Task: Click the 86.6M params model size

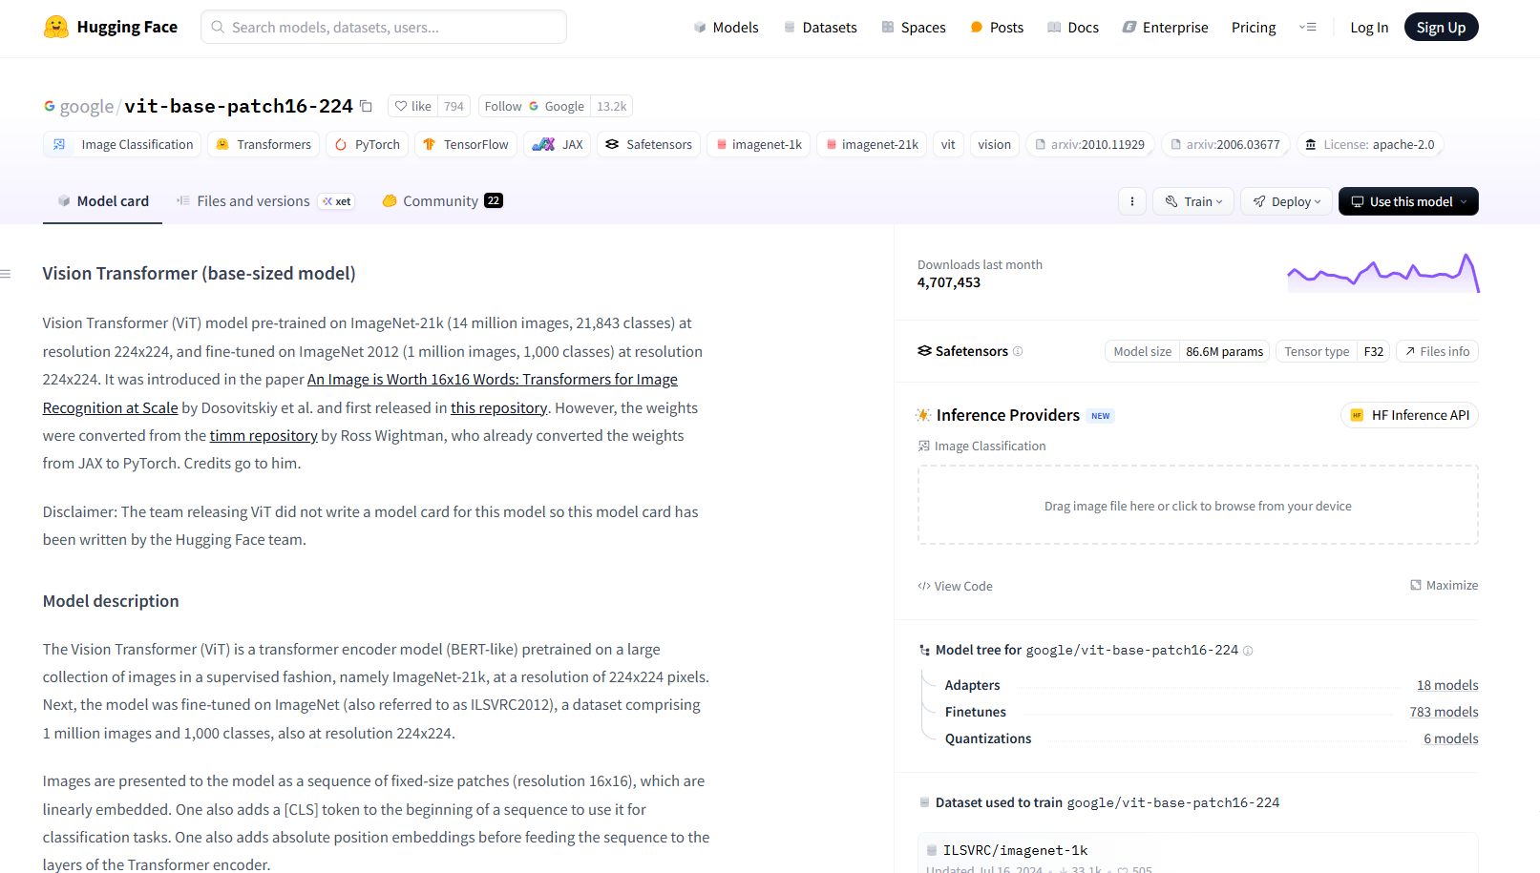Action: [1224, 351]
